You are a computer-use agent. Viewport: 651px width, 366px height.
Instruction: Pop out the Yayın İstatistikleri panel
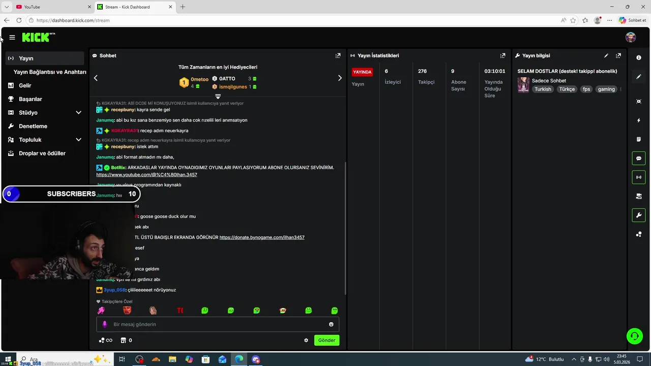coord(502,55)
